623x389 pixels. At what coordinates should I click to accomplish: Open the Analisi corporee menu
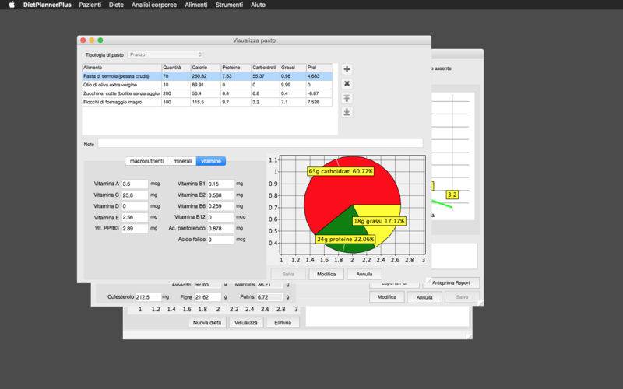(x=154, y=5)
